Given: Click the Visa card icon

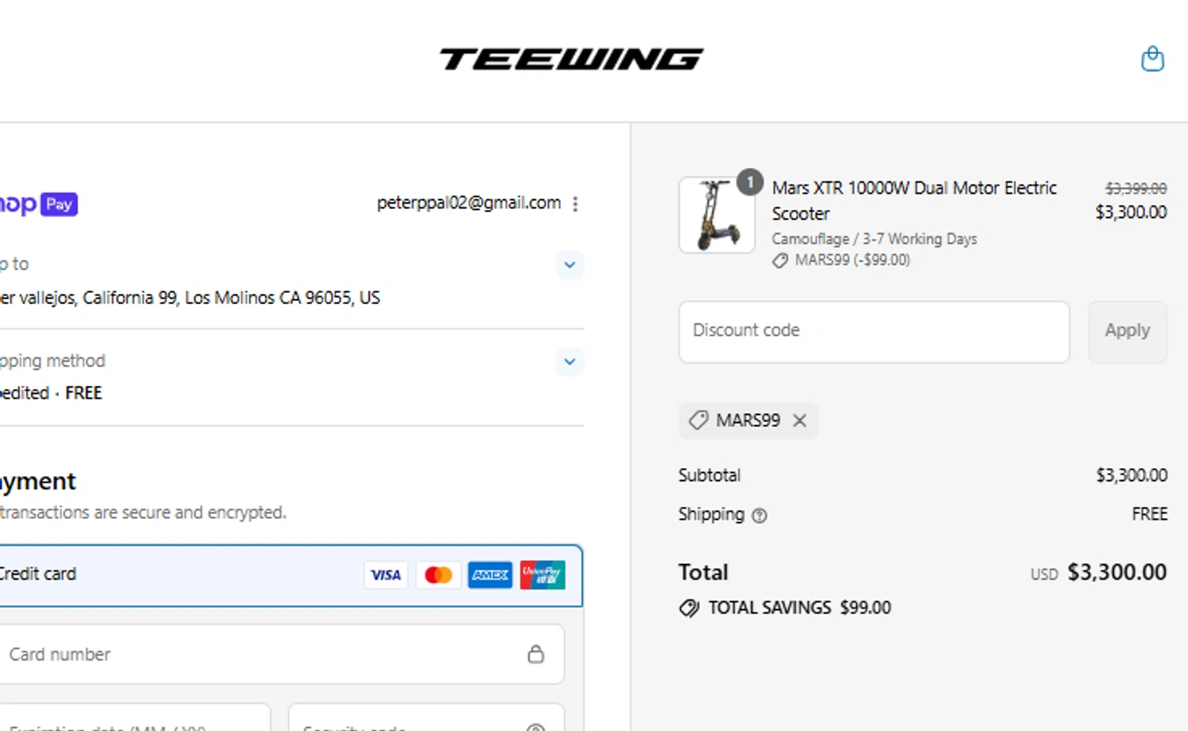Looking at the screenshot, I should (386, 575).
